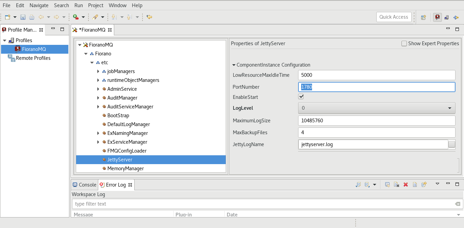464x228 pixels.
Task: Open the Project menu
Action: pyautogui.click(x=96, y=5)
